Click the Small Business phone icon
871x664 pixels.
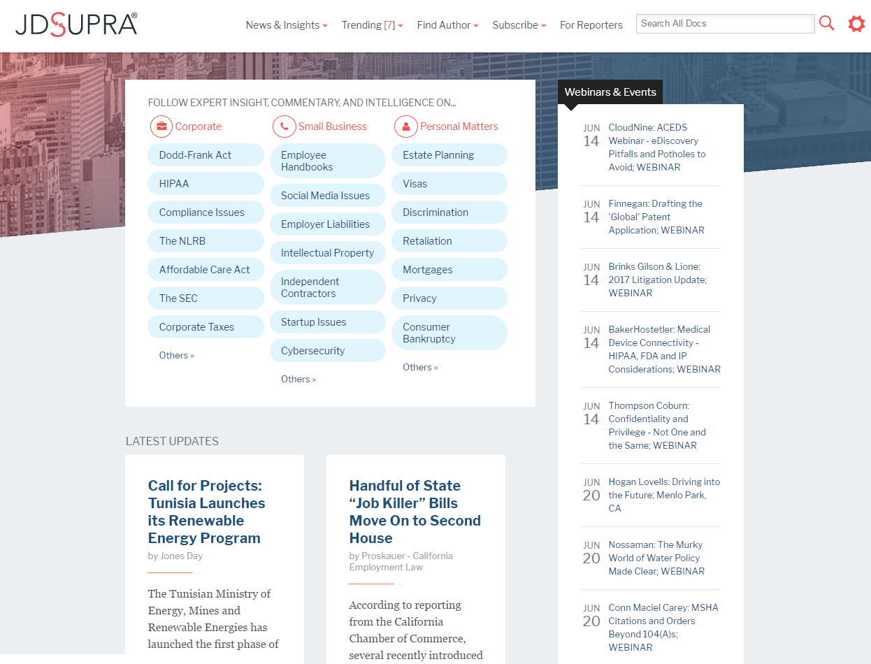pyautogui.click(x=284, y=127)
